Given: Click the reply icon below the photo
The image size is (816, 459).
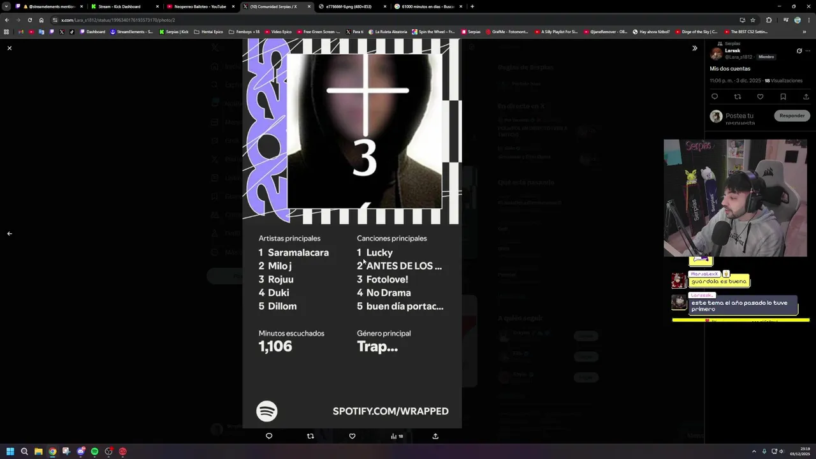Looking at the screenshot, I should (x=269, y=436).
